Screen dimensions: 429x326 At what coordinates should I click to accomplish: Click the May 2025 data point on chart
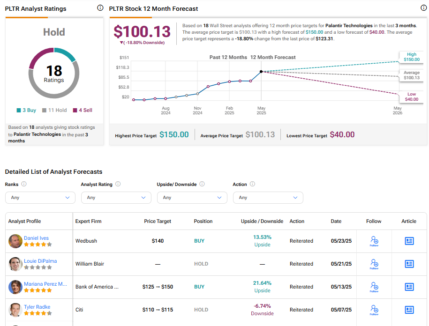coord(261,72)
